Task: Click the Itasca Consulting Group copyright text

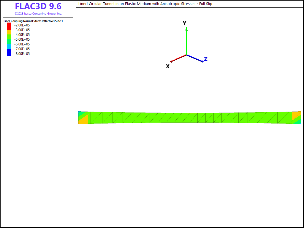Action: click(x=38, y=14)
